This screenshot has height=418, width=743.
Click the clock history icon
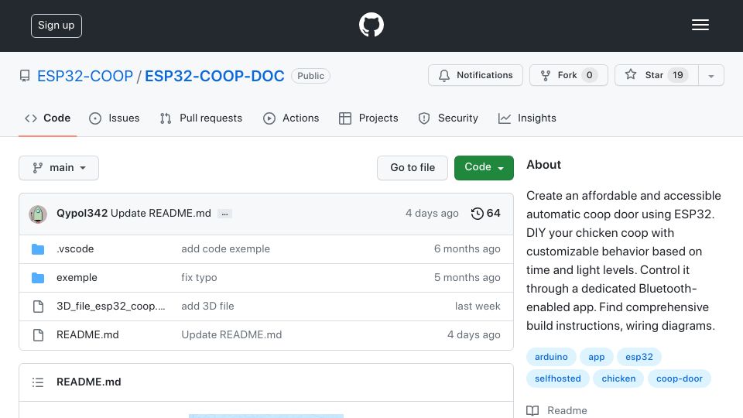pos(478,214)
